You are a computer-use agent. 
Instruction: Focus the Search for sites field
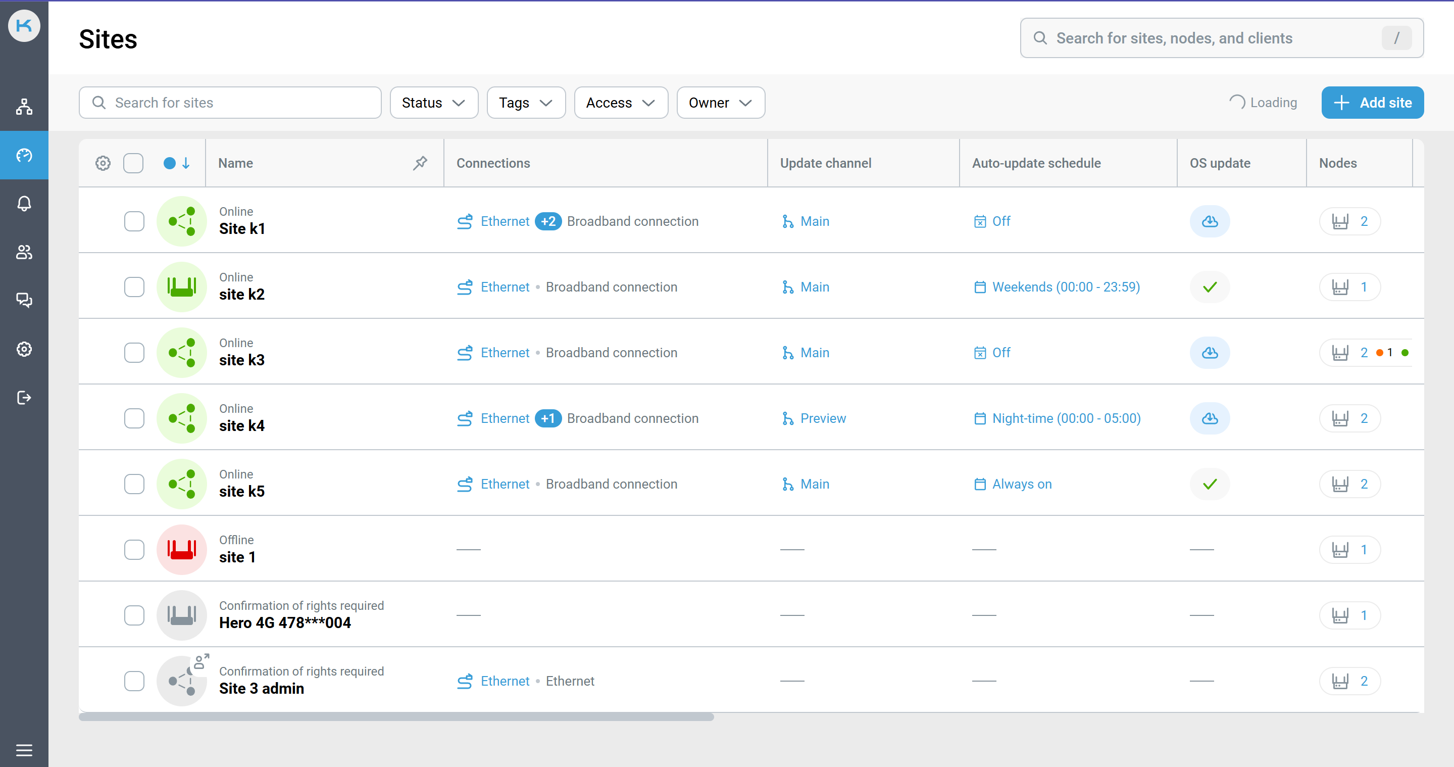coord(230,103)
